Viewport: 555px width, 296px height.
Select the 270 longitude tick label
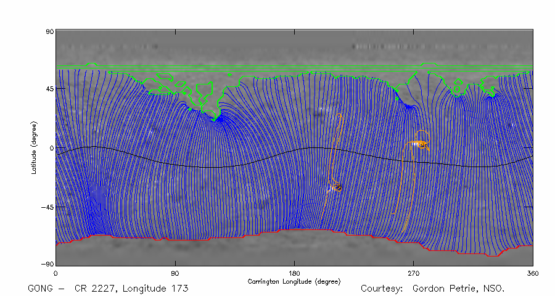[414, 273]
